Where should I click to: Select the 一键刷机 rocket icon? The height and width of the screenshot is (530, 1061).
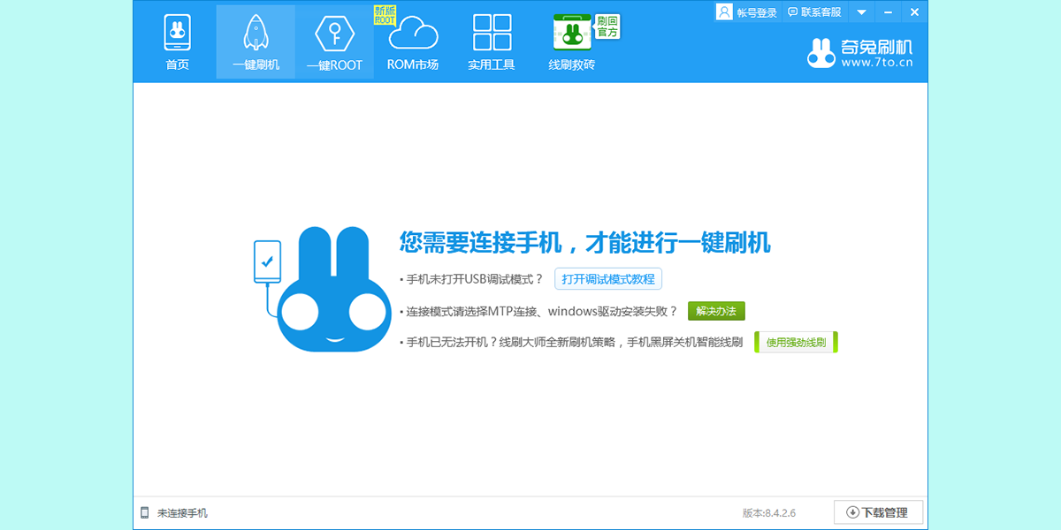(x=256, y=34)
